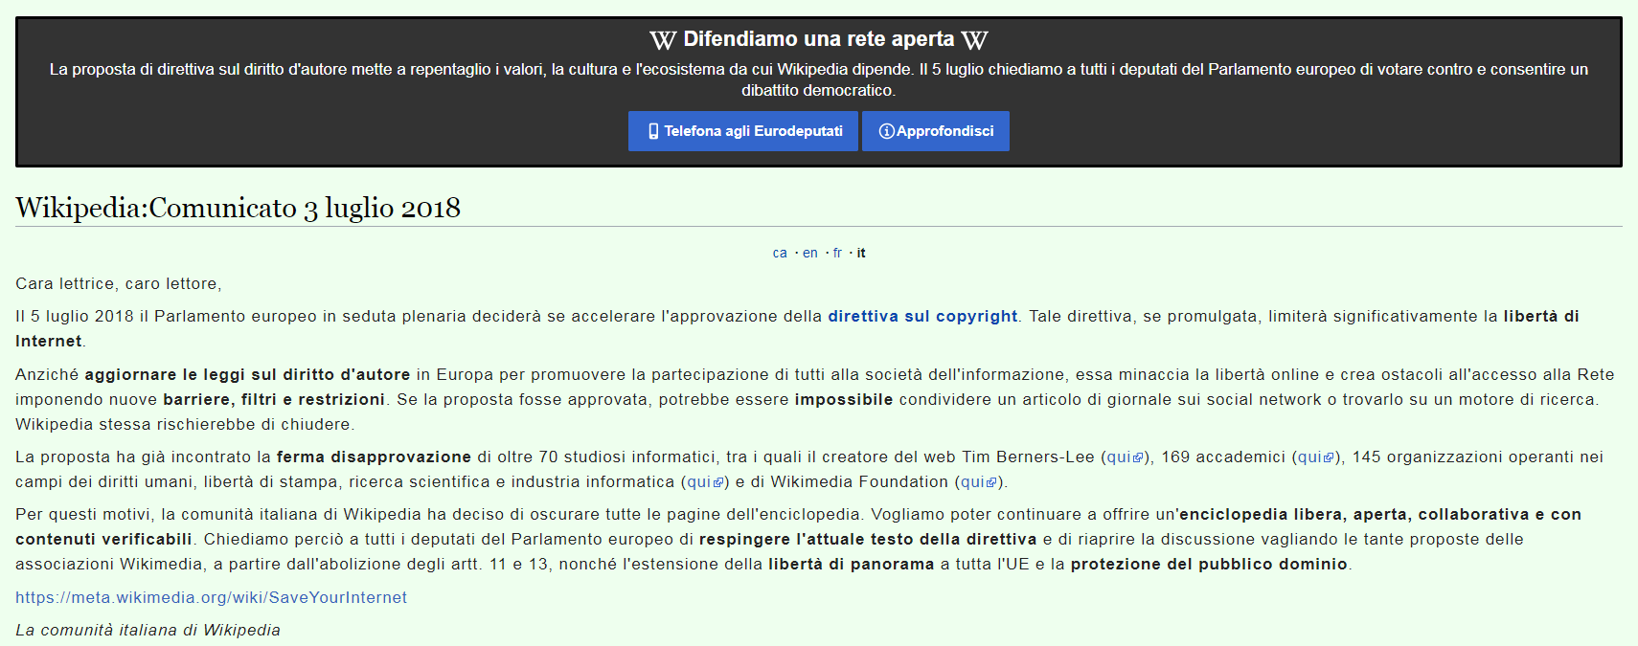Viewport: 1638px width, 646px height.
Task: Switch to the Catalan 'ca' version
Action: [780, 254]
